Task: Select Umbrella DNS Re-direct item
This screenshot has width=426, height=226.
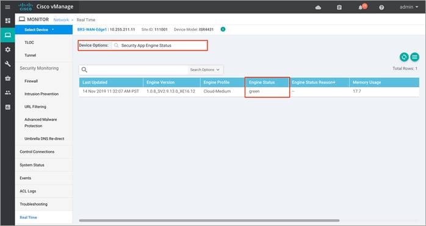Action: pos(45,139)
